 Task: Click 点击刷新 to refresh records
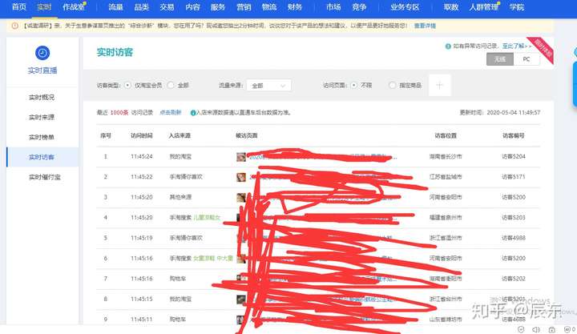(x=171, y=113)
